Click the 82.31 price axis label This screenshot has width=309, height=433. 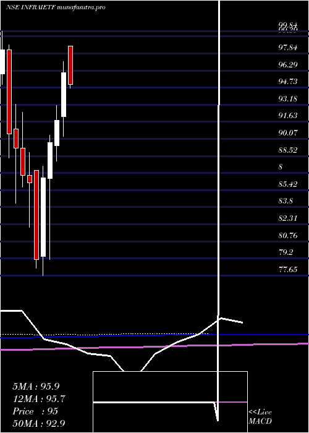288,218
